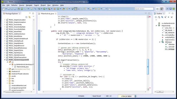Toggle Hide Static Members in Outline
This screenshot has height=99, width=177.
coord(165,17)
